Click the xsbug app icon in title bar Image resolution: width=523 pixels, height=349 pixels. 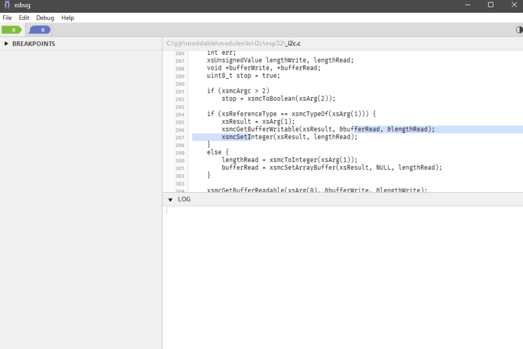[x=6, y=5]
